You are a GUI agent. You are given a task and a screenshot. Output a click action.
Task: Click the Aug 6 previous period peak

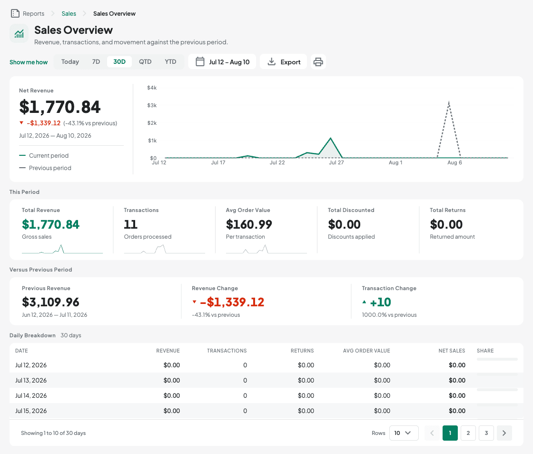tap(449, 102)
